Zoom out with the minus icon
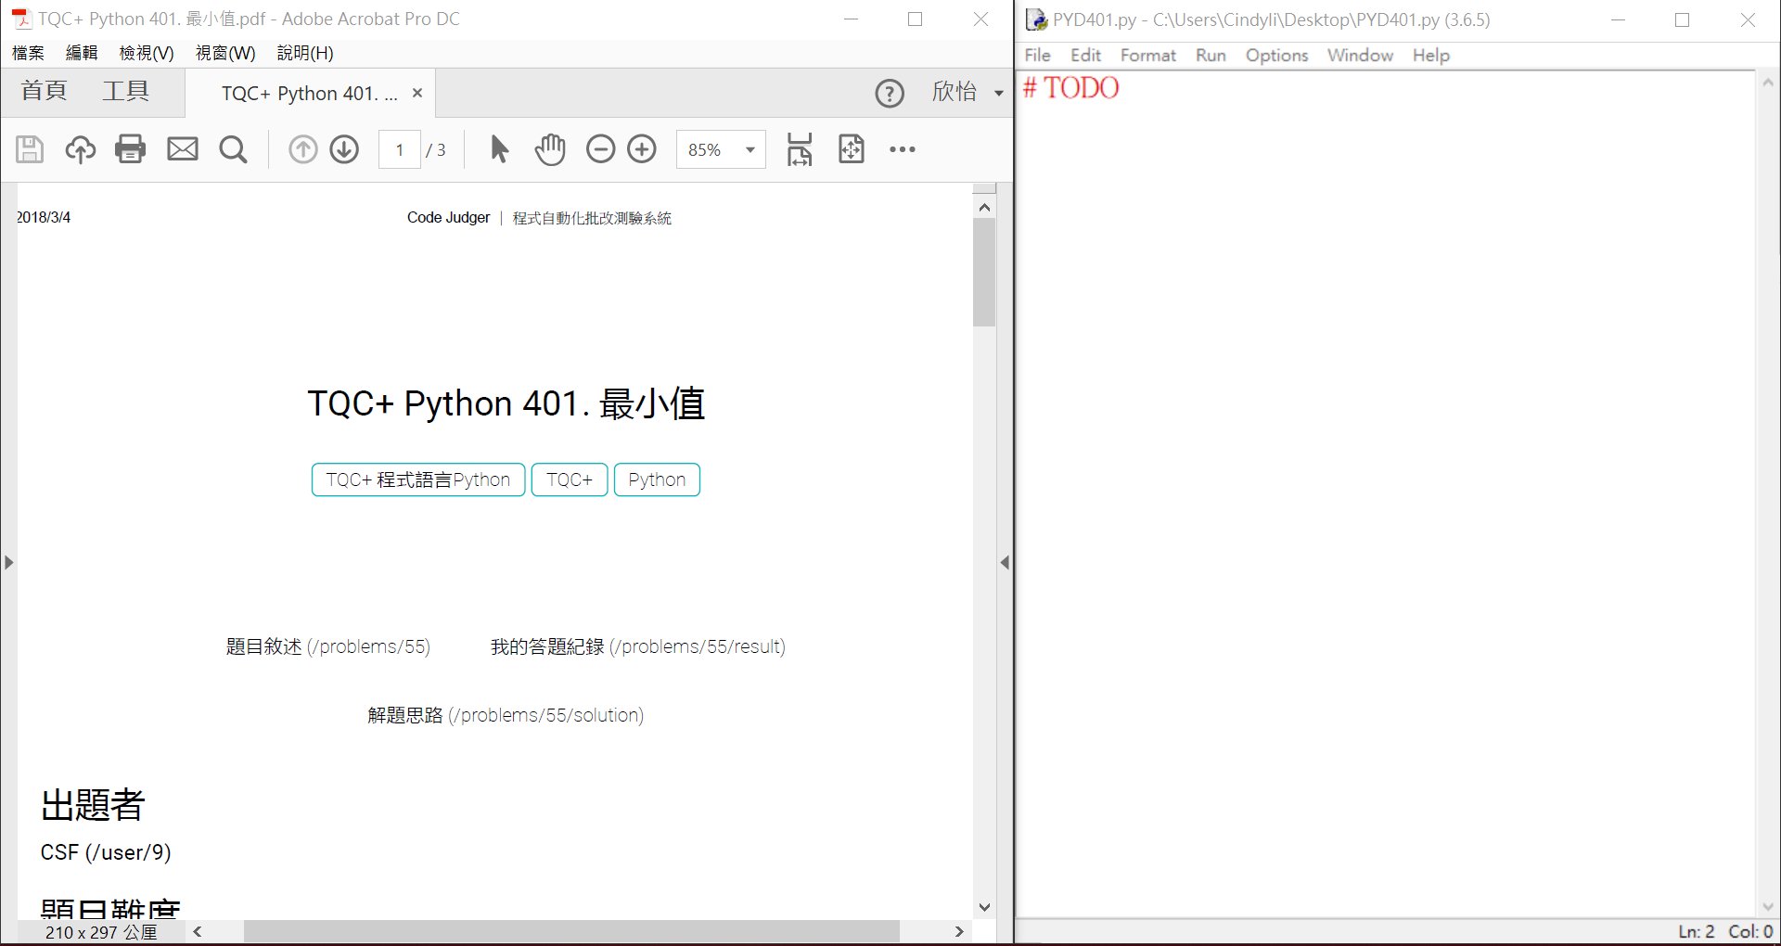This screenshot has width=1781, height=946. tap(601, 149)
